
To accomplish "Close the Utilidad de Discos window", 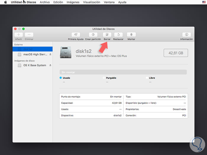I will click(x=15, y=29).
